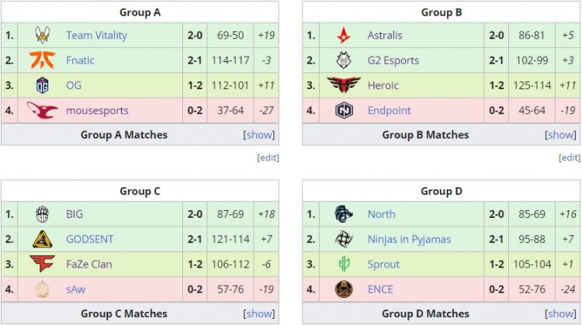582x325 pixels.
Task: Click the ENCE team logo
Action: [x=344, y=289]
